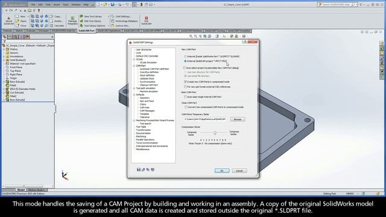
Task: Switch to SolidCAM Templates tab
Action: [x=239, y=31]
